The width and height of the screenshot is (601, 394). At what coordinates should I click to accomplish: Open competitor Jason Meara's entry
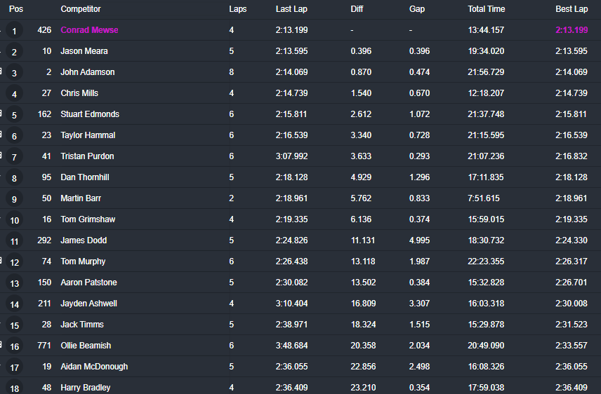pos(84,51)
